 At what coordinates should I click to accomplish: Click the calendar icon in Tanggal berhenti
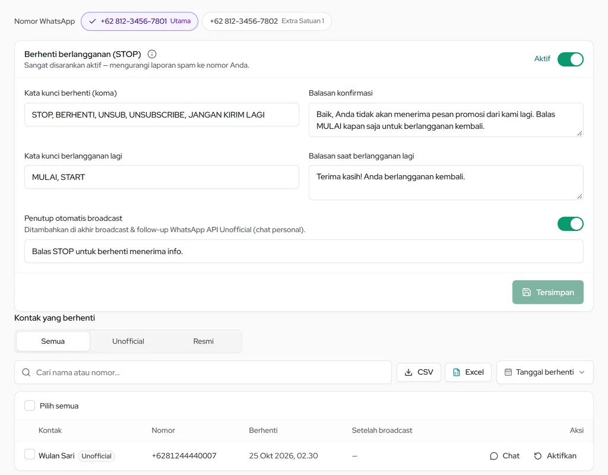click(508, 372)
